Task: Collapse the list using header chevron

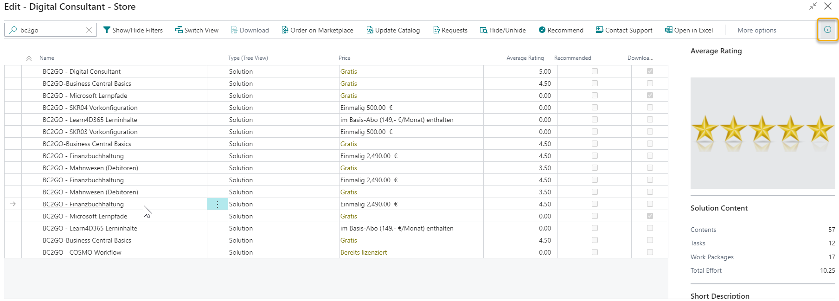Action: (29, 58)
